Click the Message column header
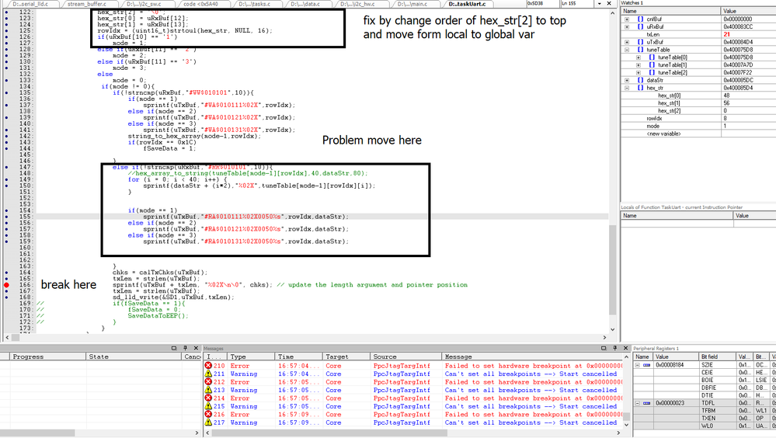Screen dimensions: 776x438 [534, 356]
